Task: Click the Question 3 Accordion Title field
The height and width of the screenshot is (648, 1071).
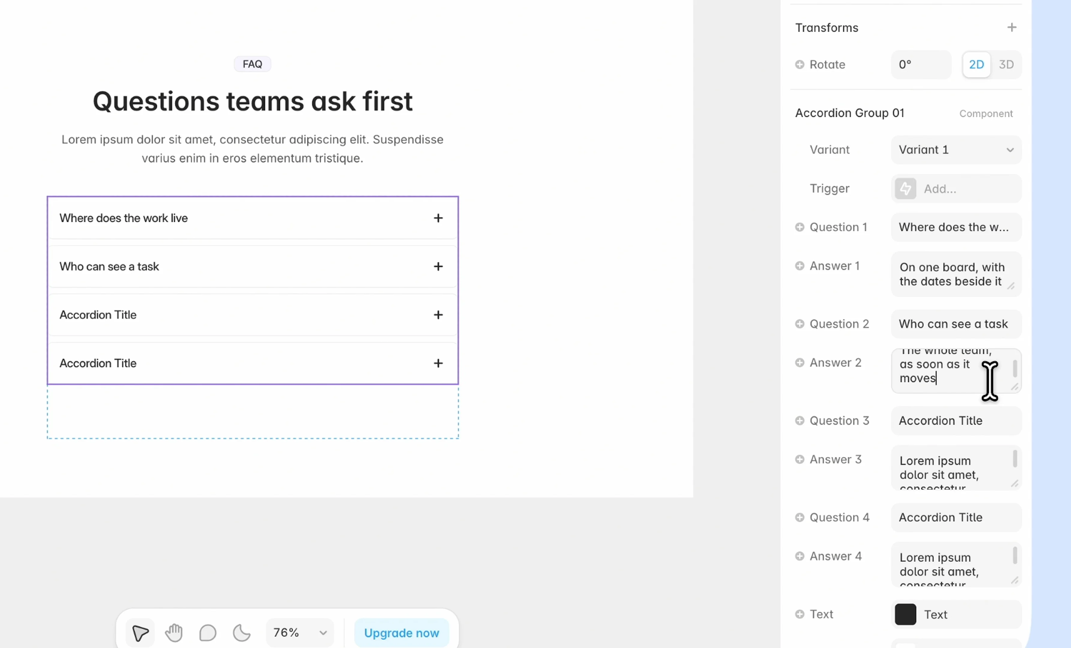Action: (x=956, y=421)
